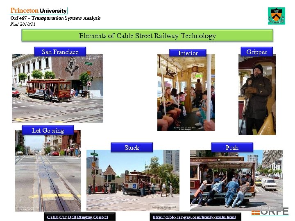Open the cable car interior photo
The height and width of the screenshot is (221, 295).
186,93
